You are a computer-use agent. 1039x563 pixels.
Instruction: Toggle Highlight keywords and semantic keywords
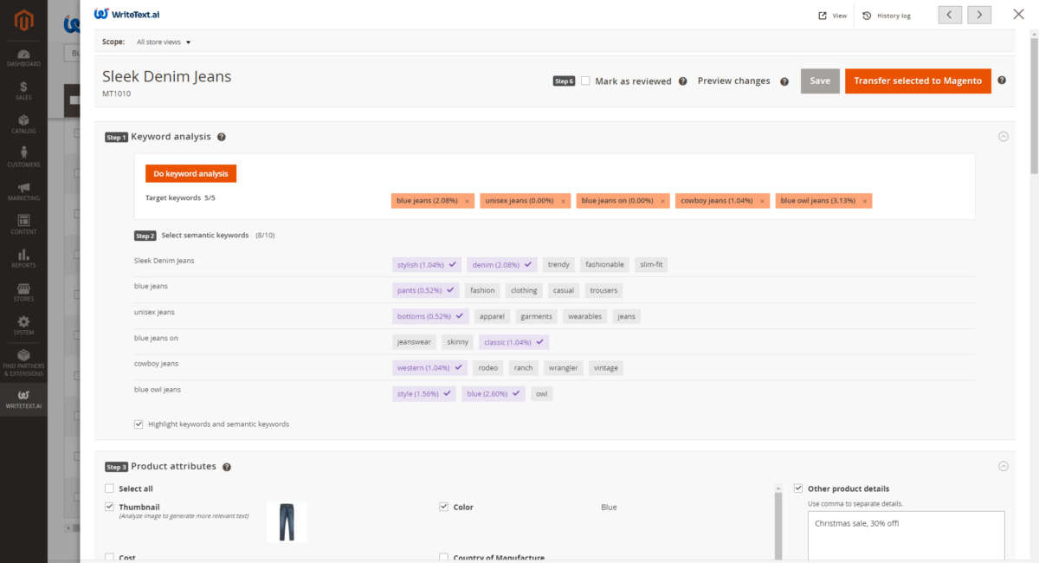click(139, 424)
